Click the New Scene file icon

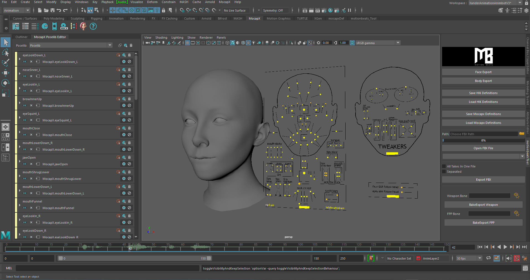pos(40,10)
